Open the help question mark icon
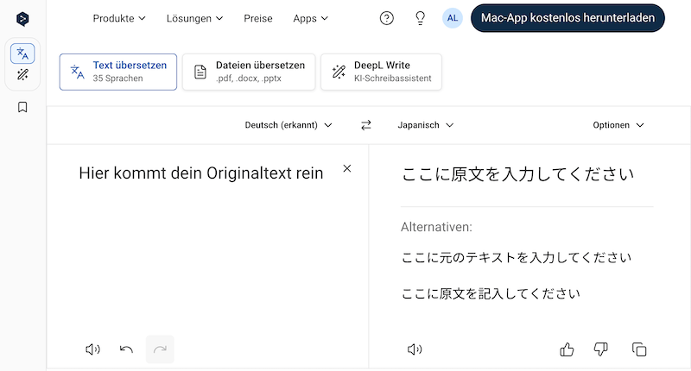Viewport: 691px width, 371px height. pos(387,18)
